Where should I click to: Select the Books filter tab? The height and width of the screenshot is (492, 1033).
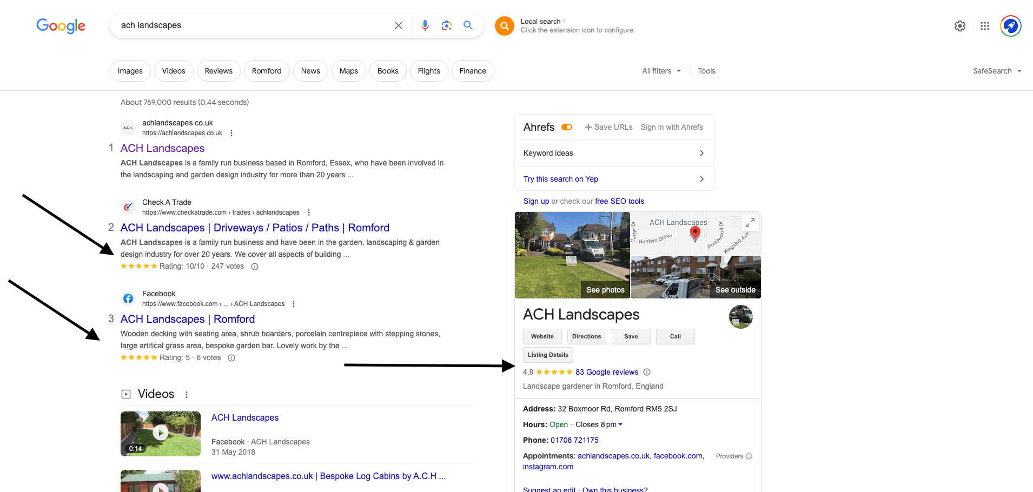point(388,71)
